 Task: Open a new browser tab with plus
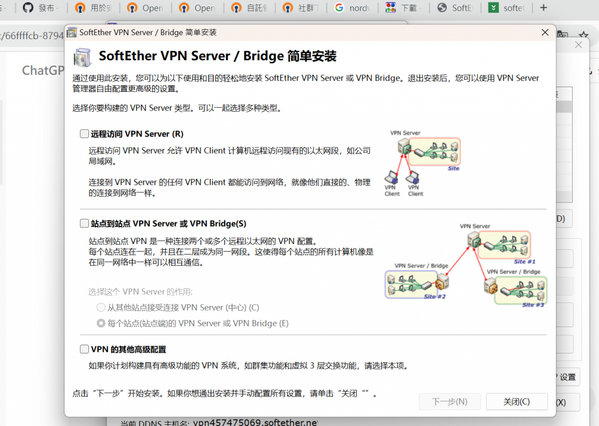543,8
